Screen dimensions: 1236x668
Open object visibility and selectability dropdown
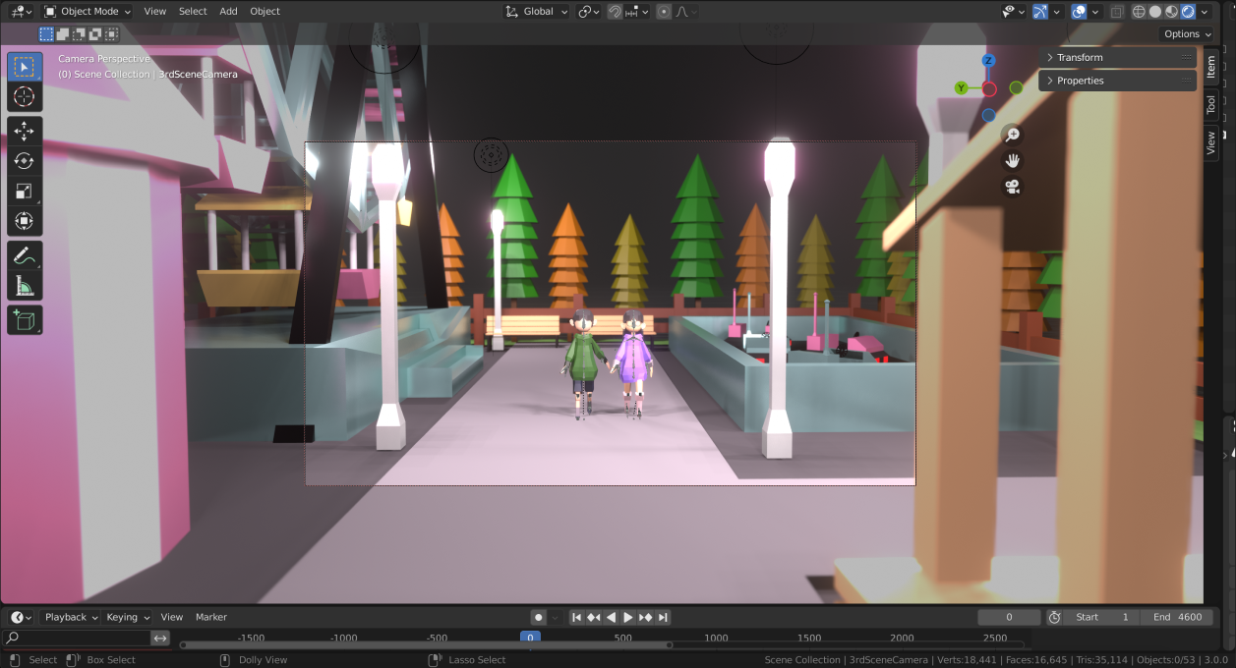(x=1014, y=12)
